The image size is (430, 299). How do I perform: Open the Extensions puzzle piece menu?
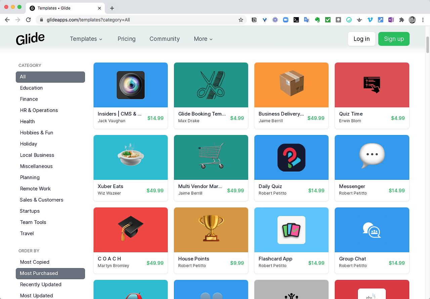coord(401,20)
